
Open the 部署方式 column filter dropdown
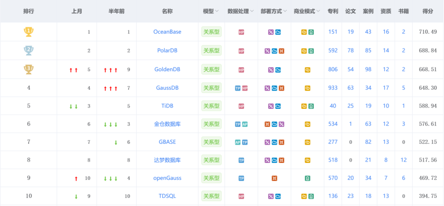coord(285,11)
